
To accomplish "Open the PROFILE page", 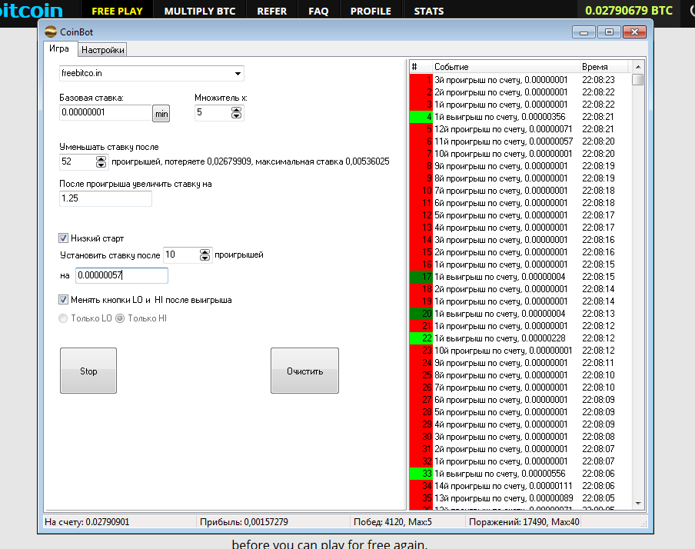I will tap(371, 11).
